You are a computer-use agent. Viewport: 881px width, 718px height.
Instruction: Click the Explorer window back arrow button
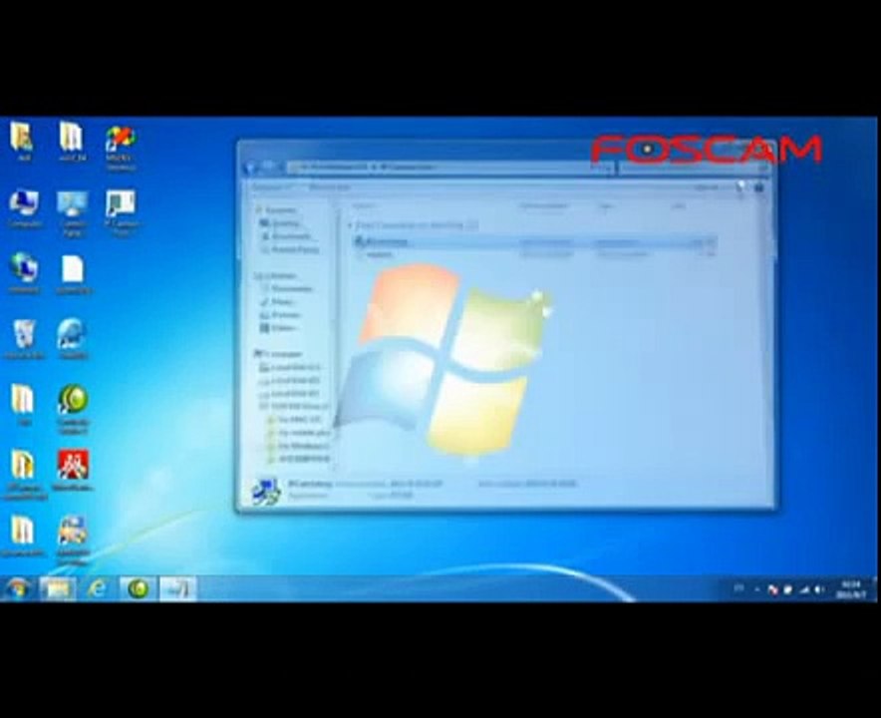250,167
